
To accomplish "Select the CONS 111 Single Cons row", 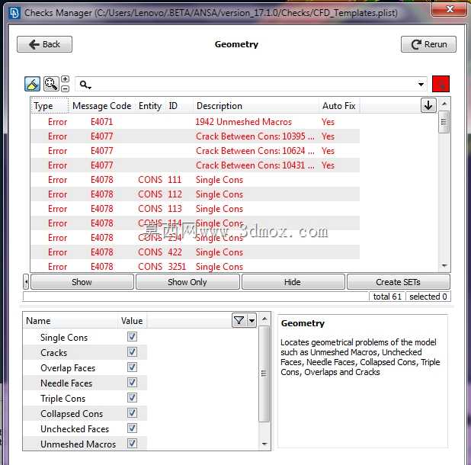I will [x=195, y=180].
